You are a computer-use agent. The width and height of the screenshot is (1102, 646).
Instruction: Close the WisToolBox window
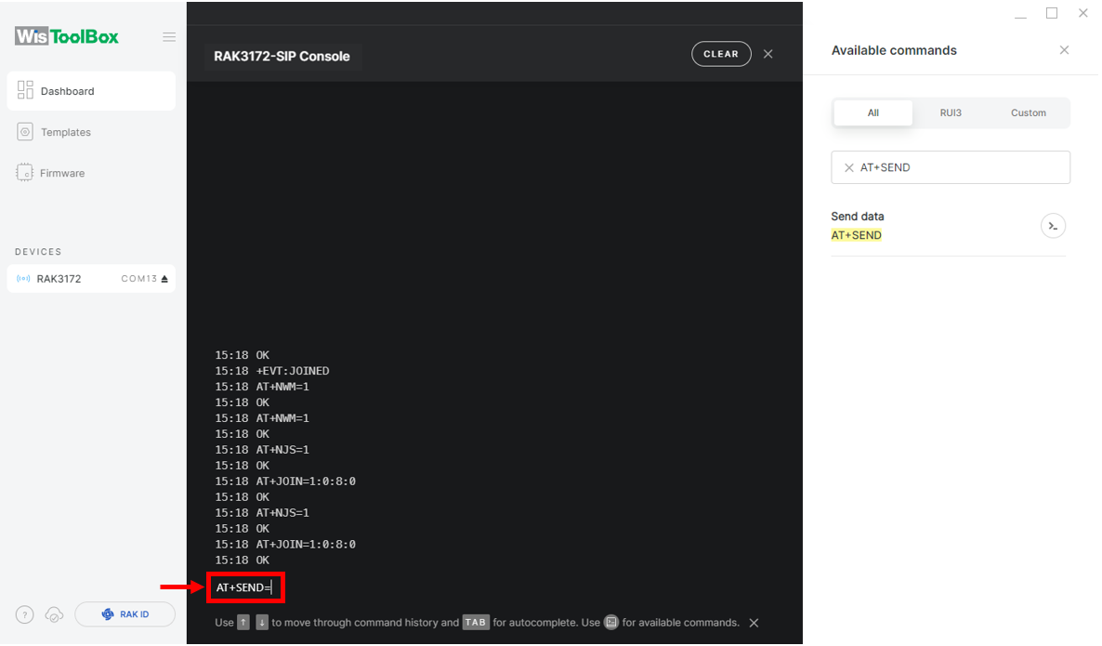[1083, 13]
